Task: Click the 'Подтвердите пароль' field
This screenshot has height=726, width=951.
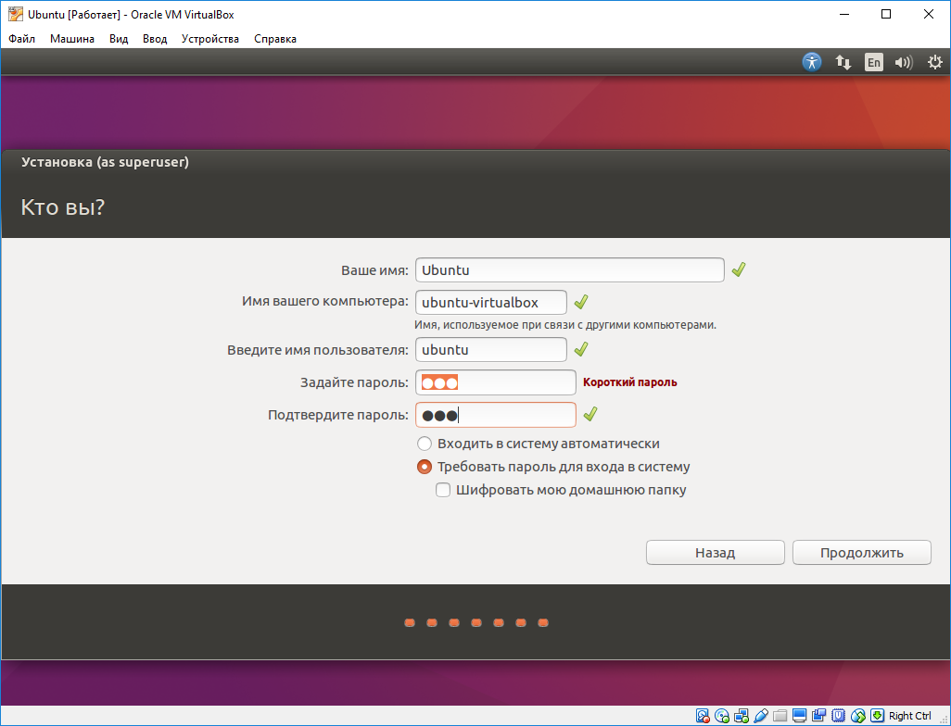Action: [496, 415]
